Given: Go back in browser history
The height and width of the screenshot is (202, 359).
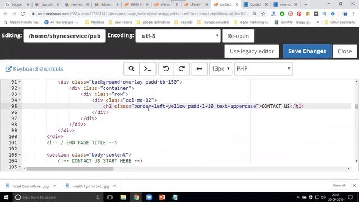Looking at the screenshot, I should [x=6, y=13].
